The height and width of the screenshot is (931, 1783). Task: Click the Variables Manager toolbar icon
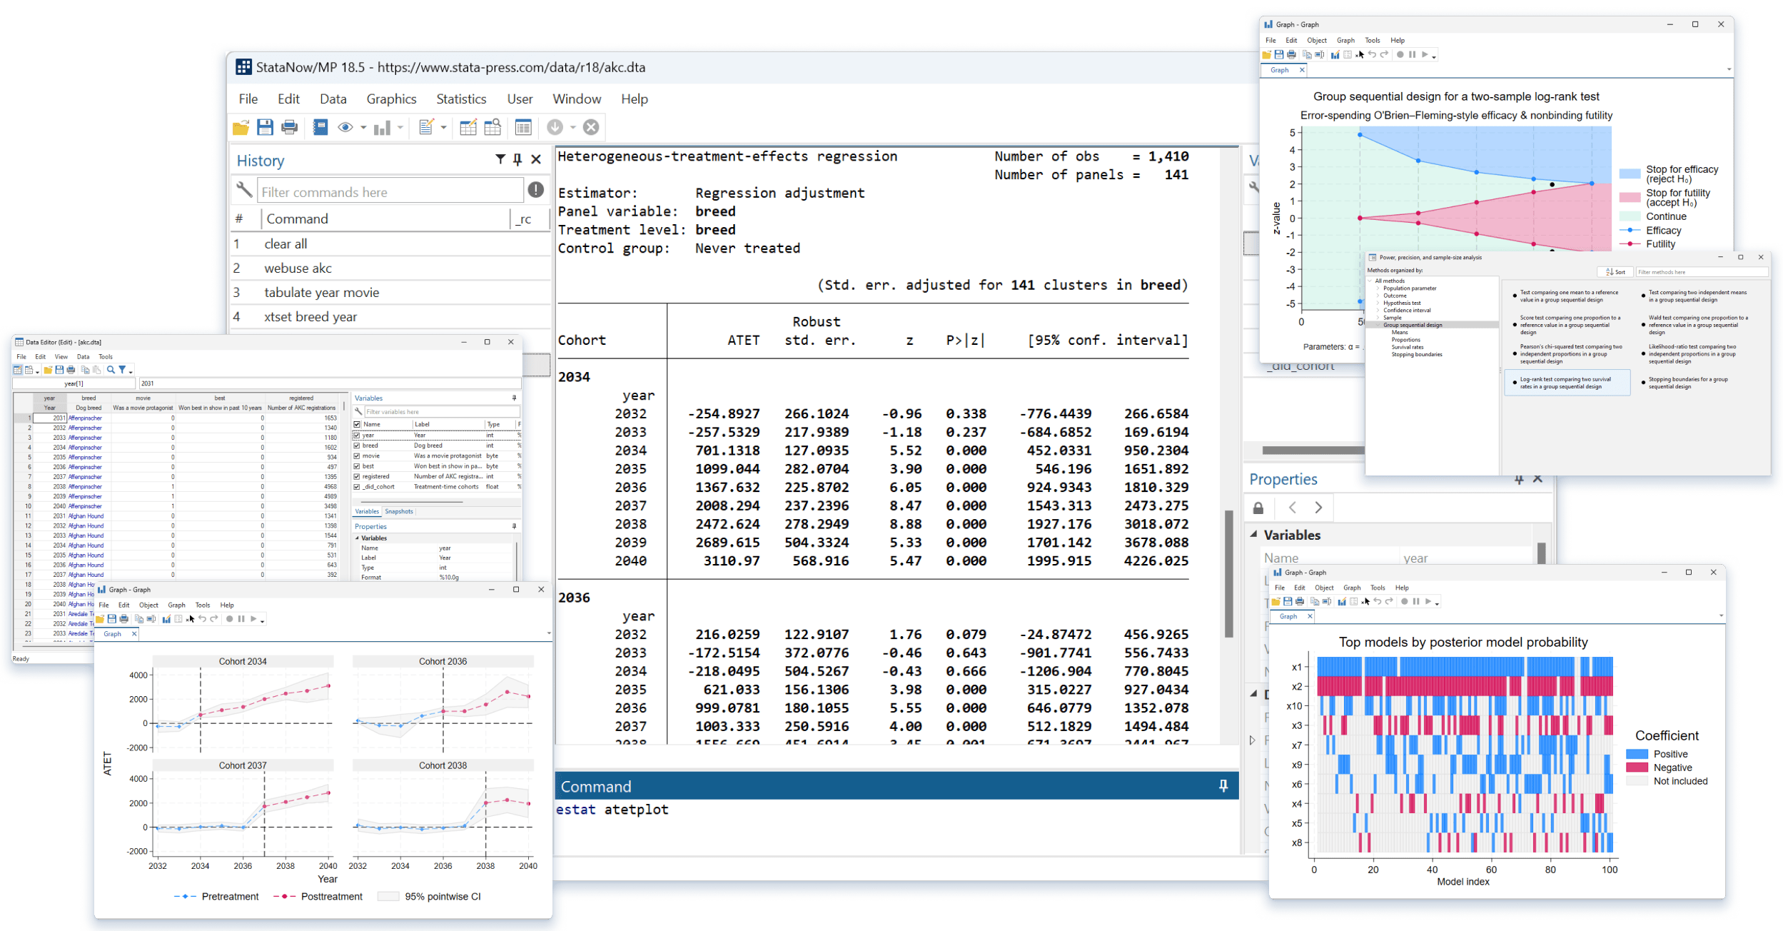coord(523,127)
